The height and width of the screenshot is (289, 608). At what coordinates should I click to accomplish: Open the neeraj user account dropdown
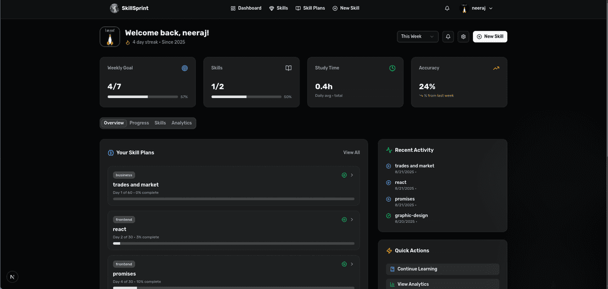(476, 8)
